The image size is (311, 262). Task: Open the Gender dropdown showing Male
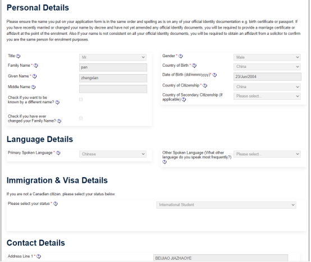(267, 57)
